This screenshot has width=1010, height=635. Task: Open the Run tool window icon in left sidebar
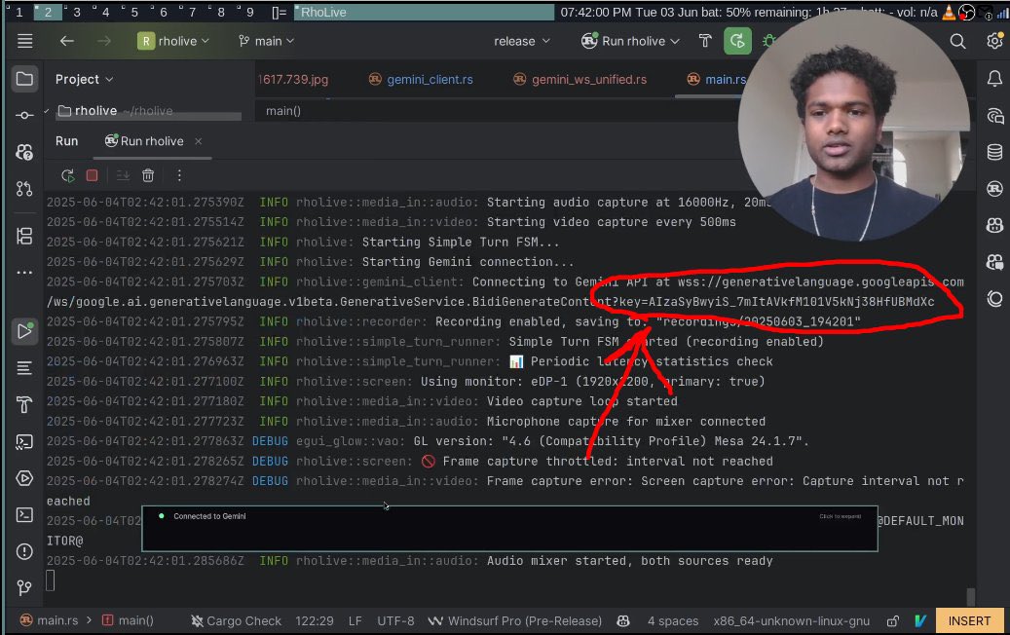point(24,331)
